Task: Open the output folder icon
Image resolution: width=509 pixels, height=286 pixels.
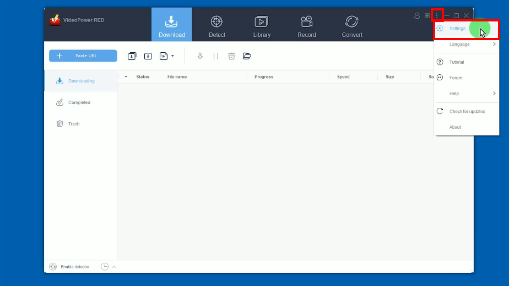Action: [x=247, y=56]
